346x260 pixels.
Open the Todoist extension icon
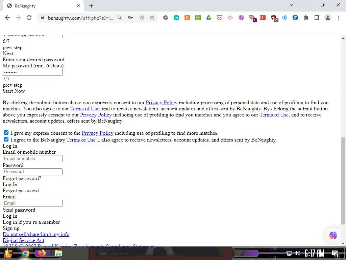pos(263,18)
